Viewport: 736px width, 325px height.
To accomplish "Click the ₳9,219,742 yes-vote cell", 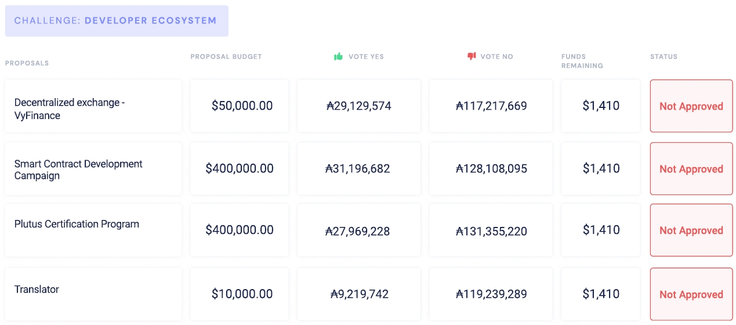I will pos(359,294).
